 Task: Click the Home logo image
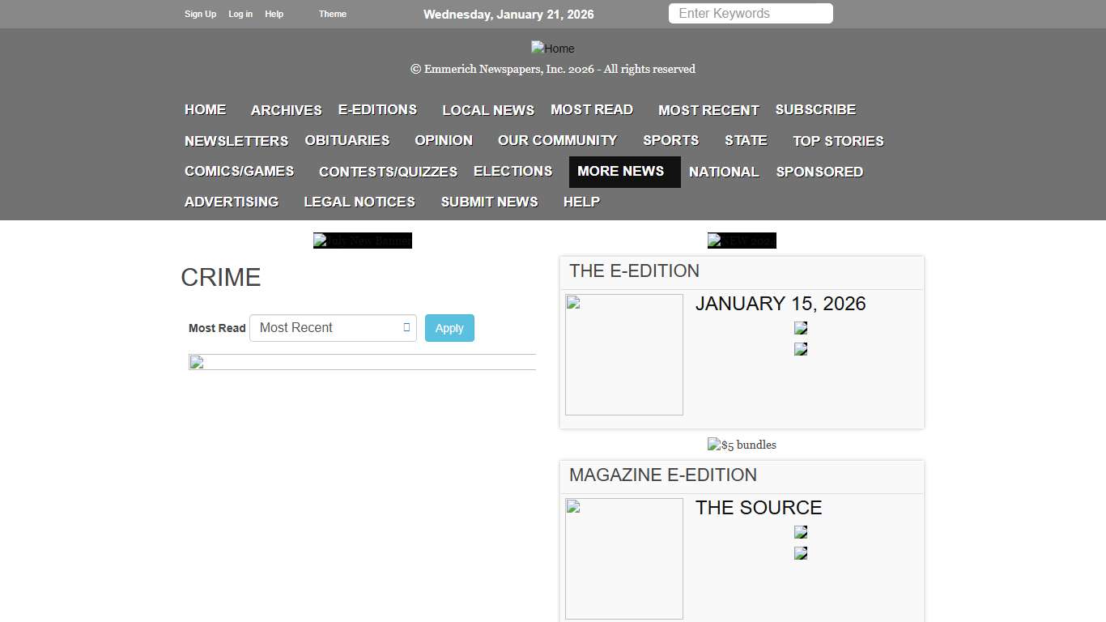pos(552,49)
